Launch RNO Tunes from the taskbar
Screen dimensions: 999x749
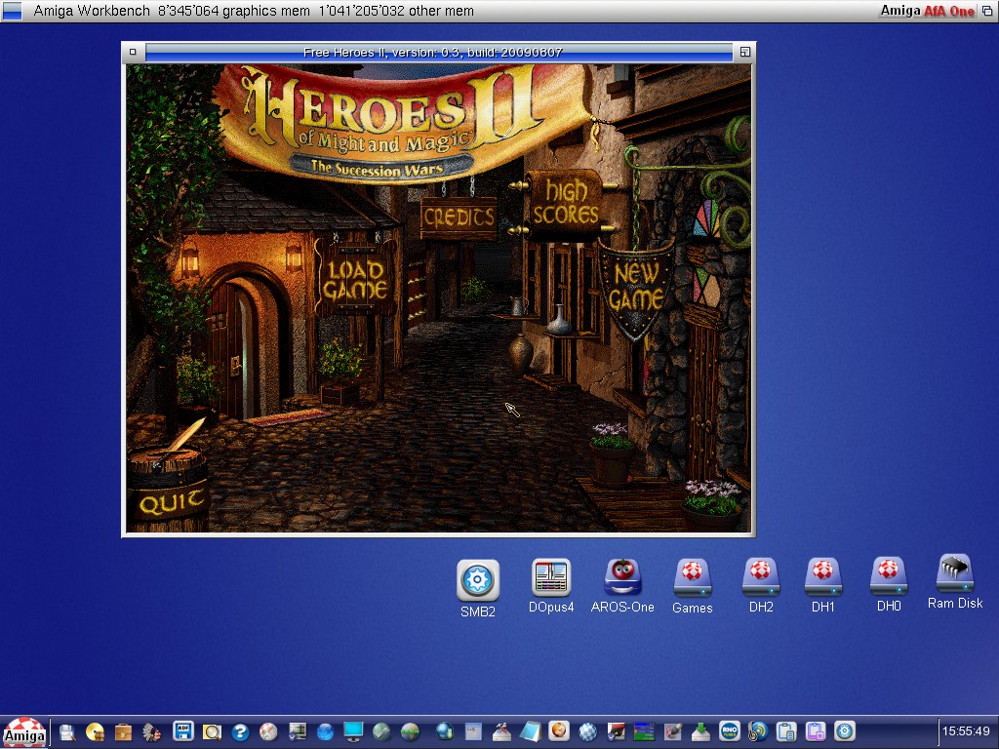point(728,731)
